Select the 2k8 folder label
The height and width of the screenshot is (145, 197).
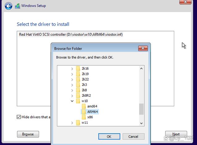pos(84,90)
